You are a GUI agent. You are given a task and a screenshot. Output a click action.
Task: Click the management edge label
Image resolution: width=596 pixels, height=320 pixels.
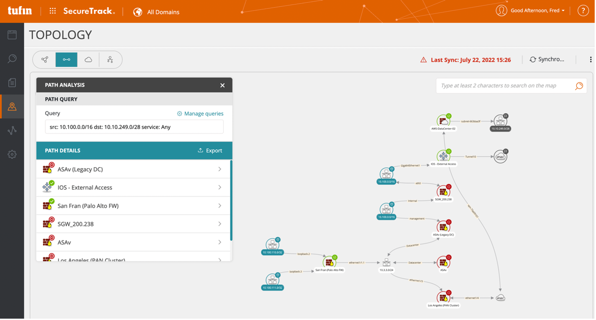click(x=417, y=218)
